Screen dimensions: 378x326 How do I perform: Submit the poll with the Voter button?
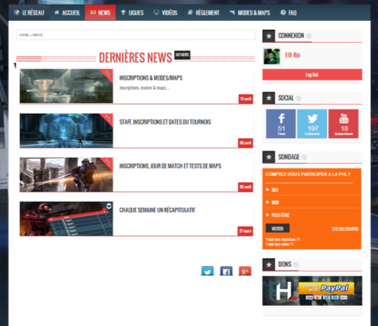(x=277, y=229)
